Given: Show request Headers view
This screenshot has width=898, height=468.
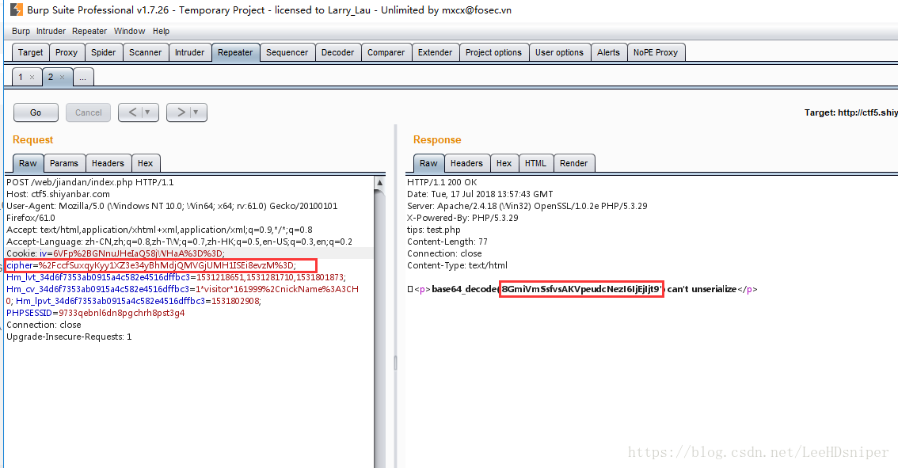Looking at the screenshot, I should pos(108,163).
